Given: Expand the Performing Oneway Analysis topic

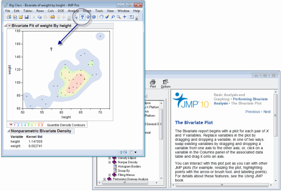Looking at the screenshot, I should point(104,179).
